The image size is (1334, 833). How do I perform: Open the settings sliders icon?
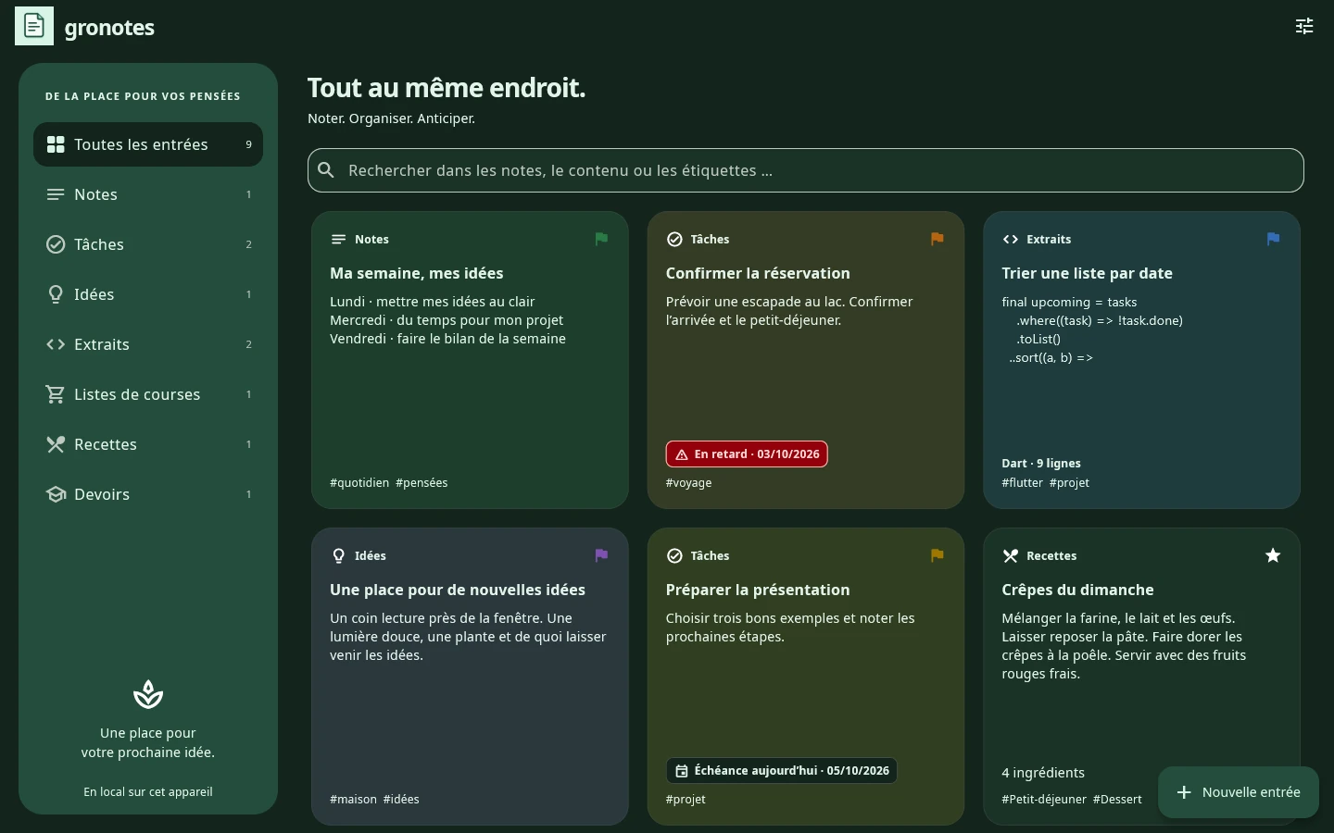coord(1304,26)
